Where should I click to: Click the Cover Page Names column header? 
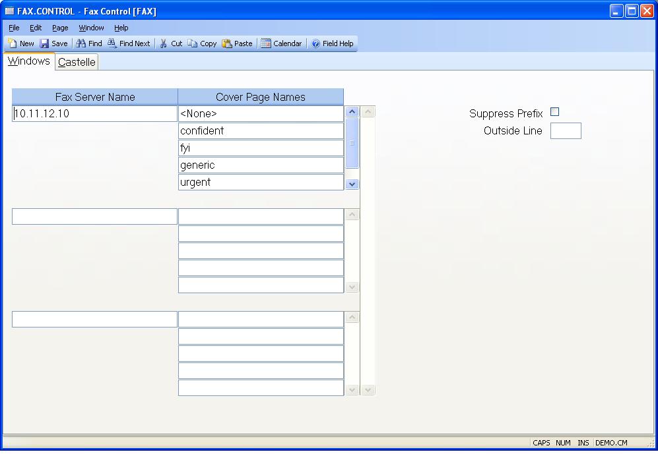click(261, 97)
